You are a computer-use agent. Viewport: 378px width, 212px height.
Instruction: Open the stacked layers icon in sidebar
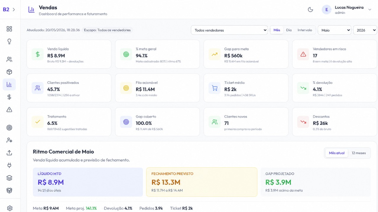[9, 178]
